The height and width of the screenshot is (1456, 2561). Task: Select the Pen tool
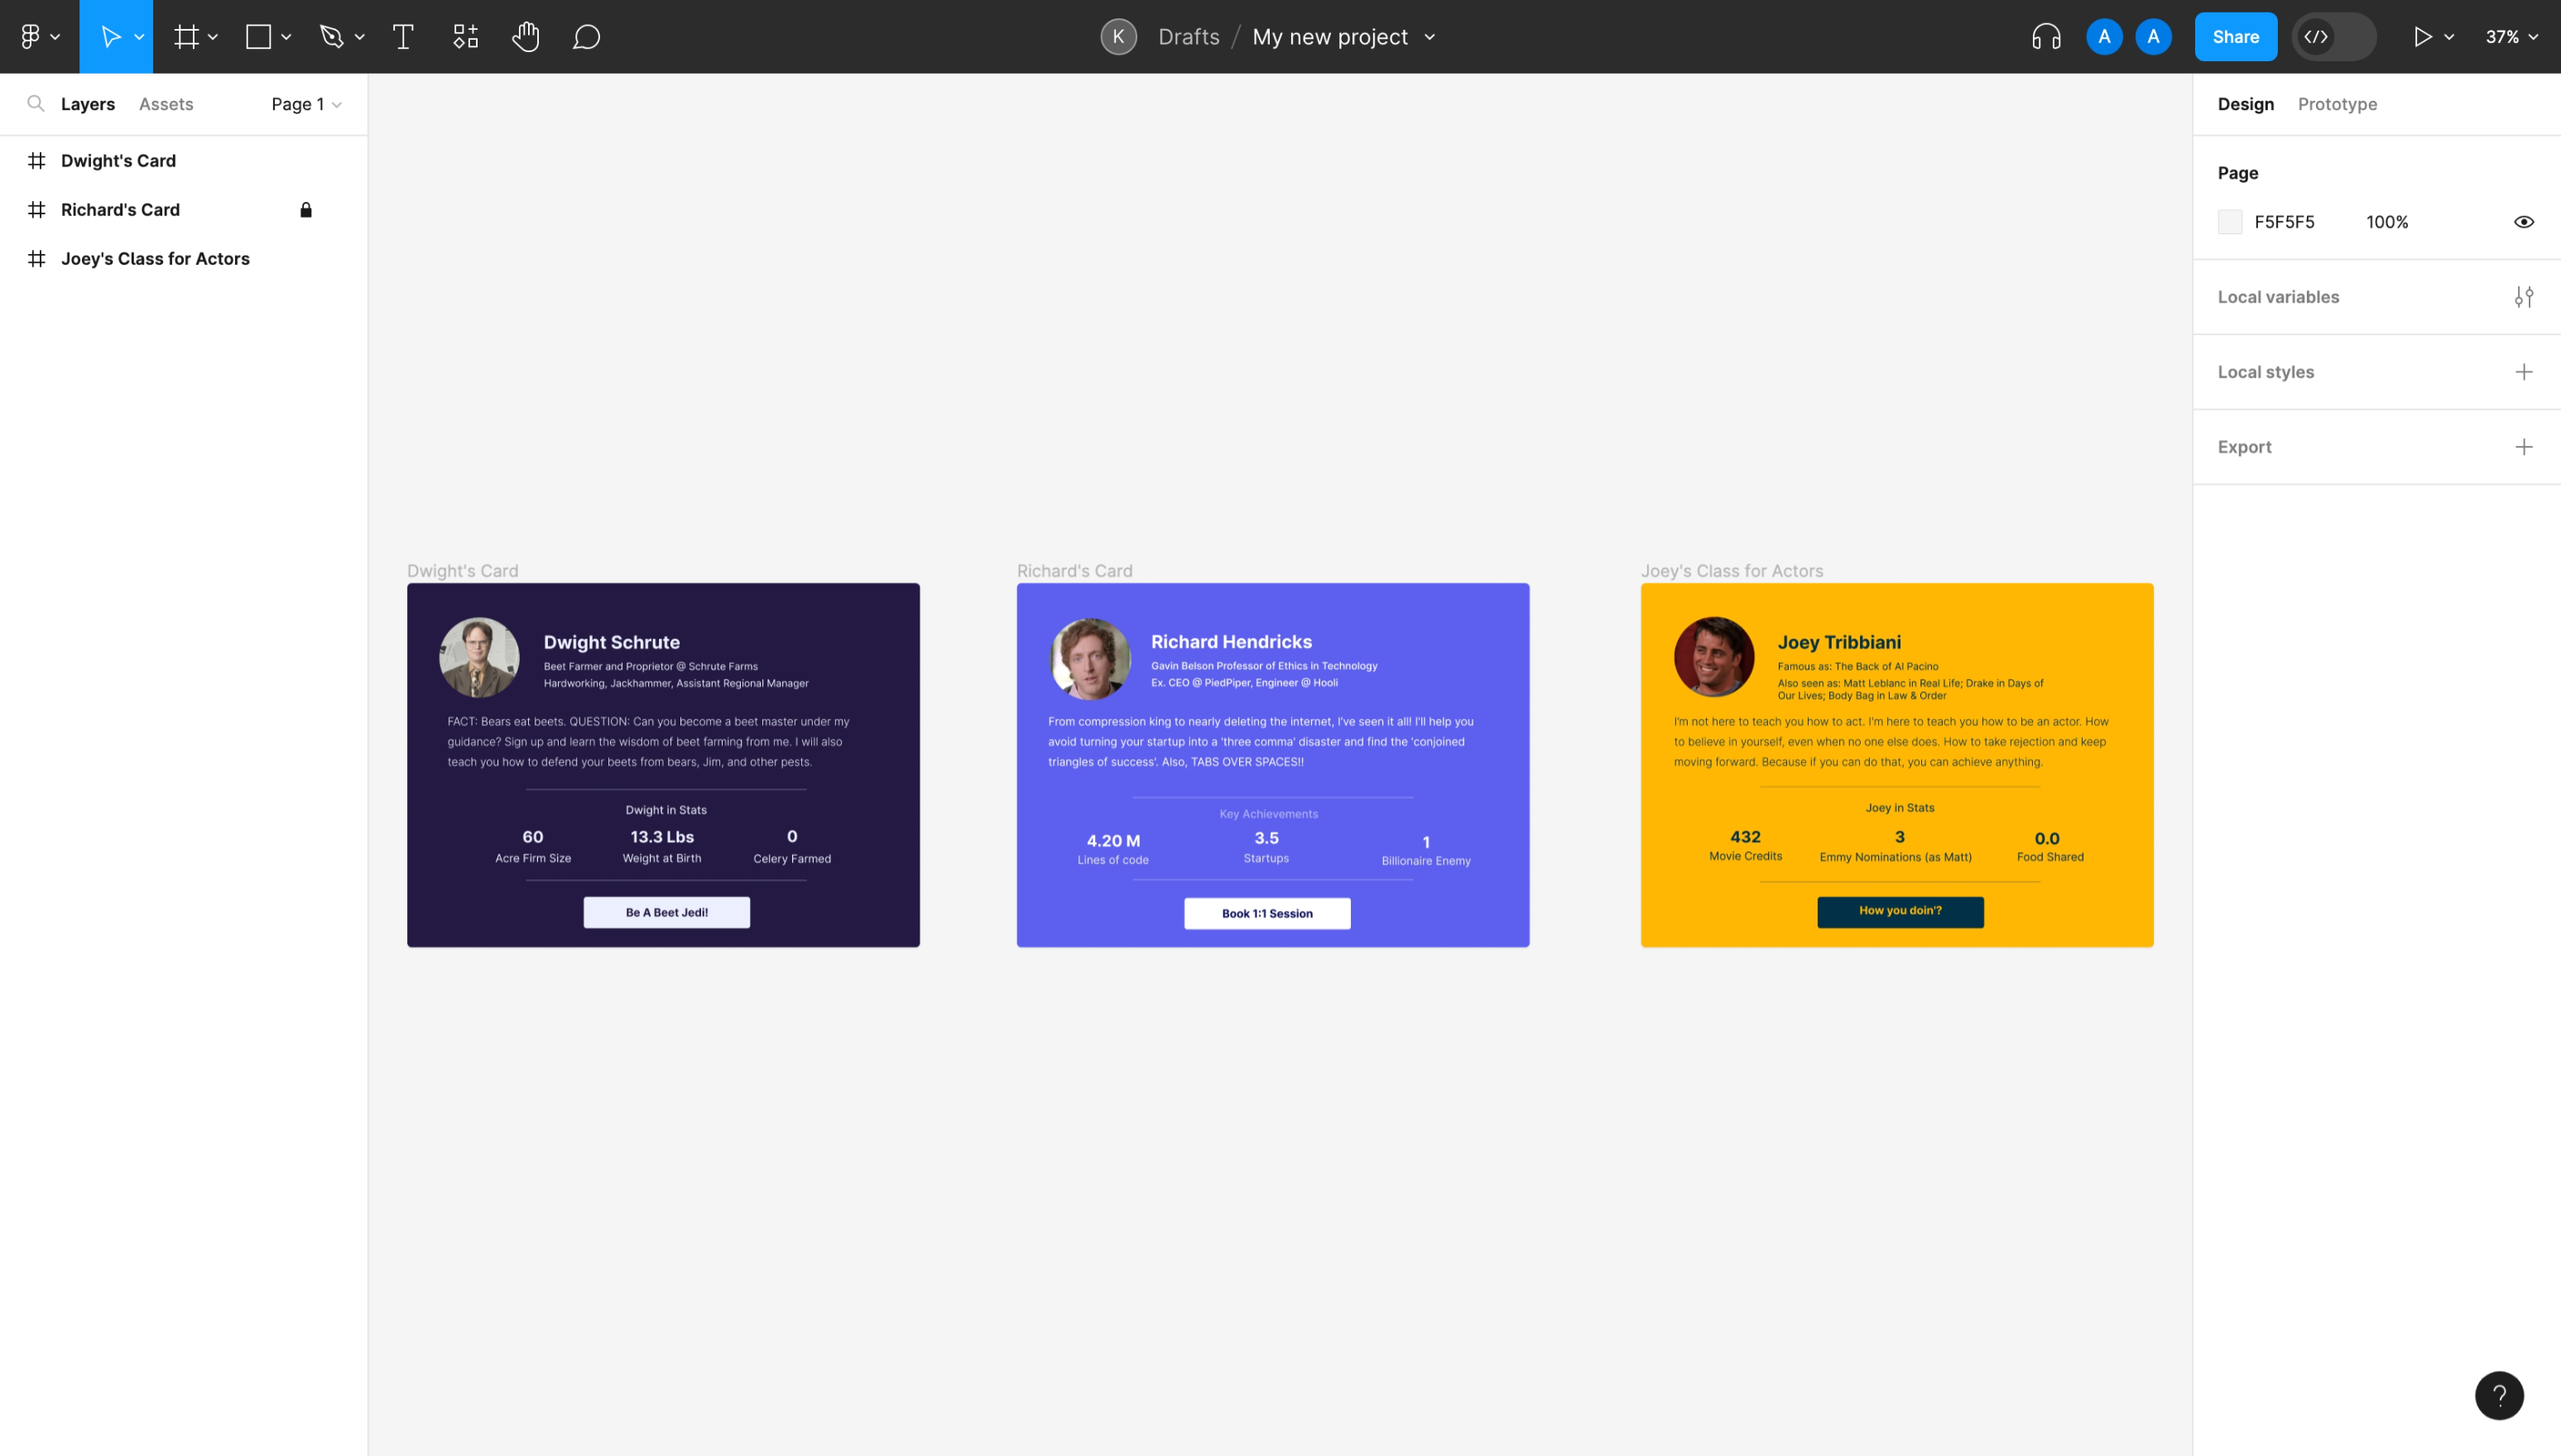[332, 37]
